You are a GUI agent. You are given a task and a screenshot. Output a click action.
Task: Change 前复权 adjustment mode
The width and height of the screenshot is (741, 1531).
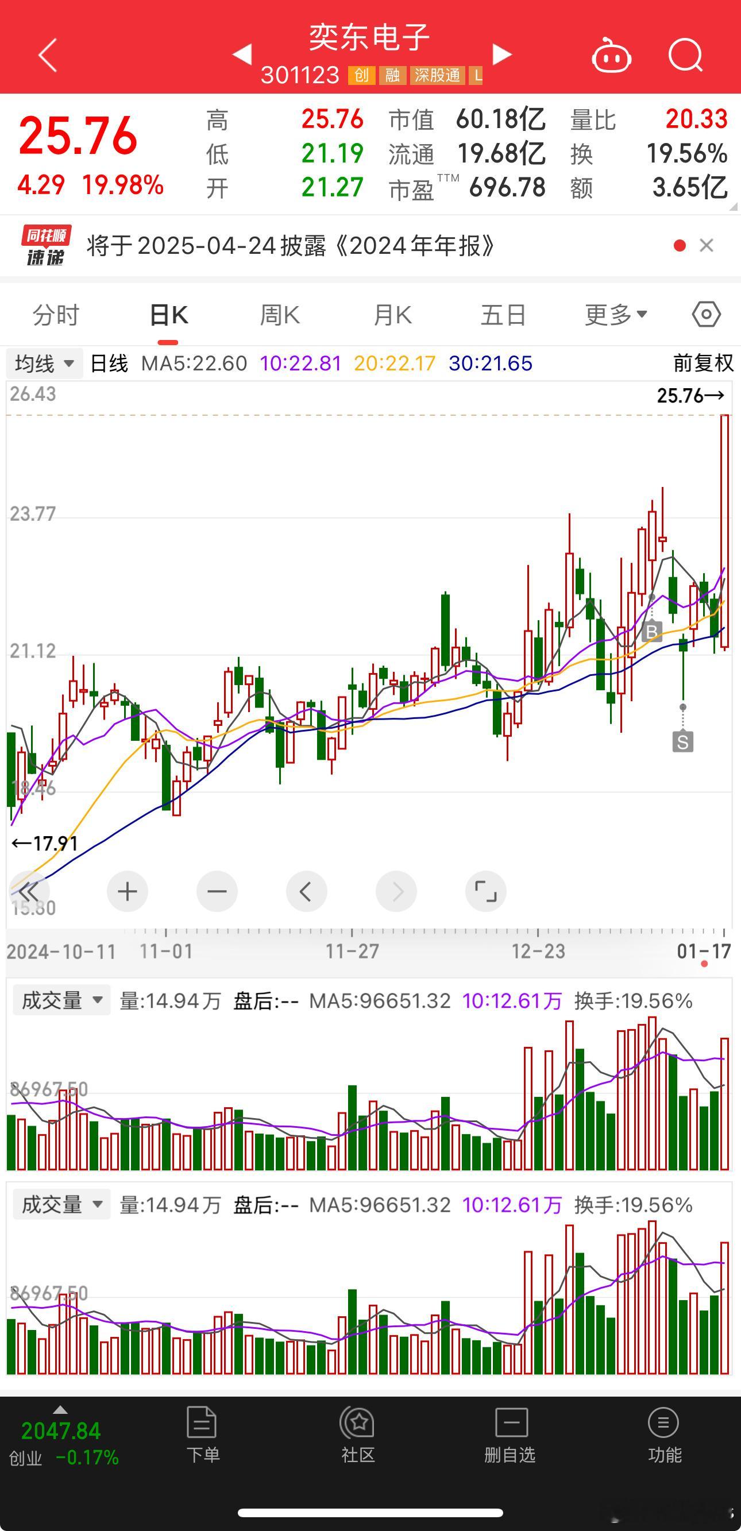coord(703,362)
